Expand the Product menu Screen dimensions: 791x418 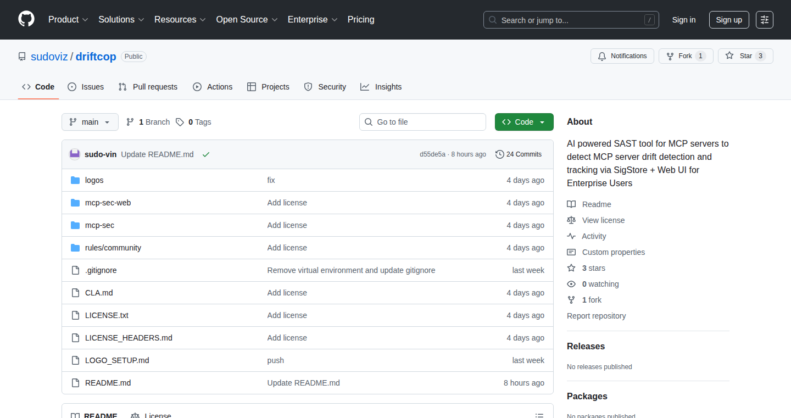click(68, 20)
